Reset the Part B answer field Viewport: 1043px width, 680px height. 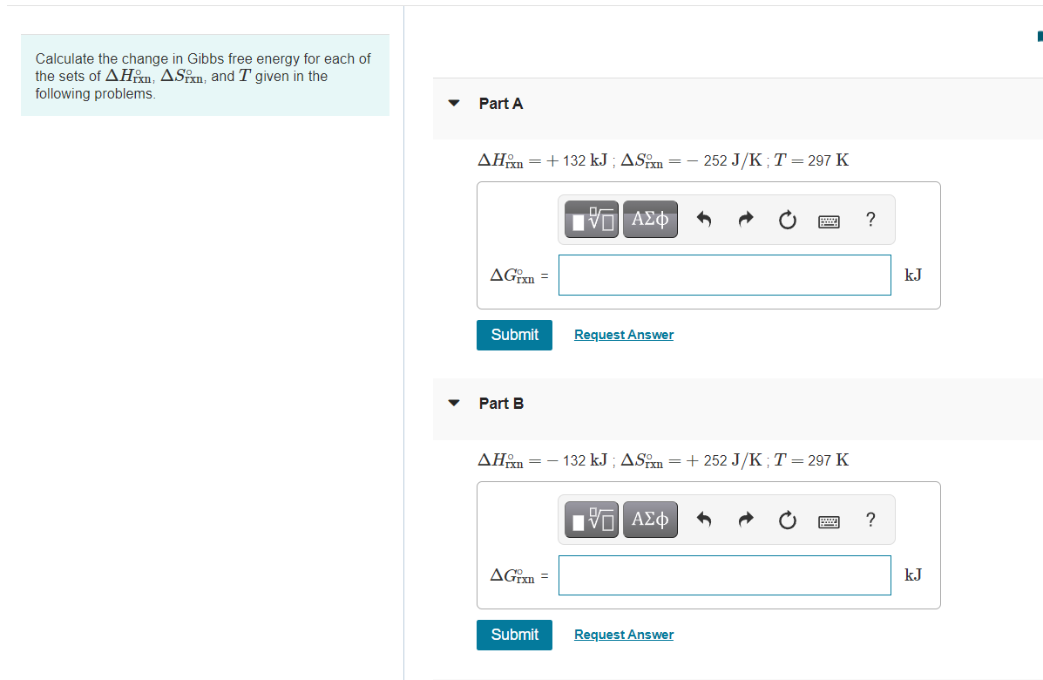click(788, 520)
